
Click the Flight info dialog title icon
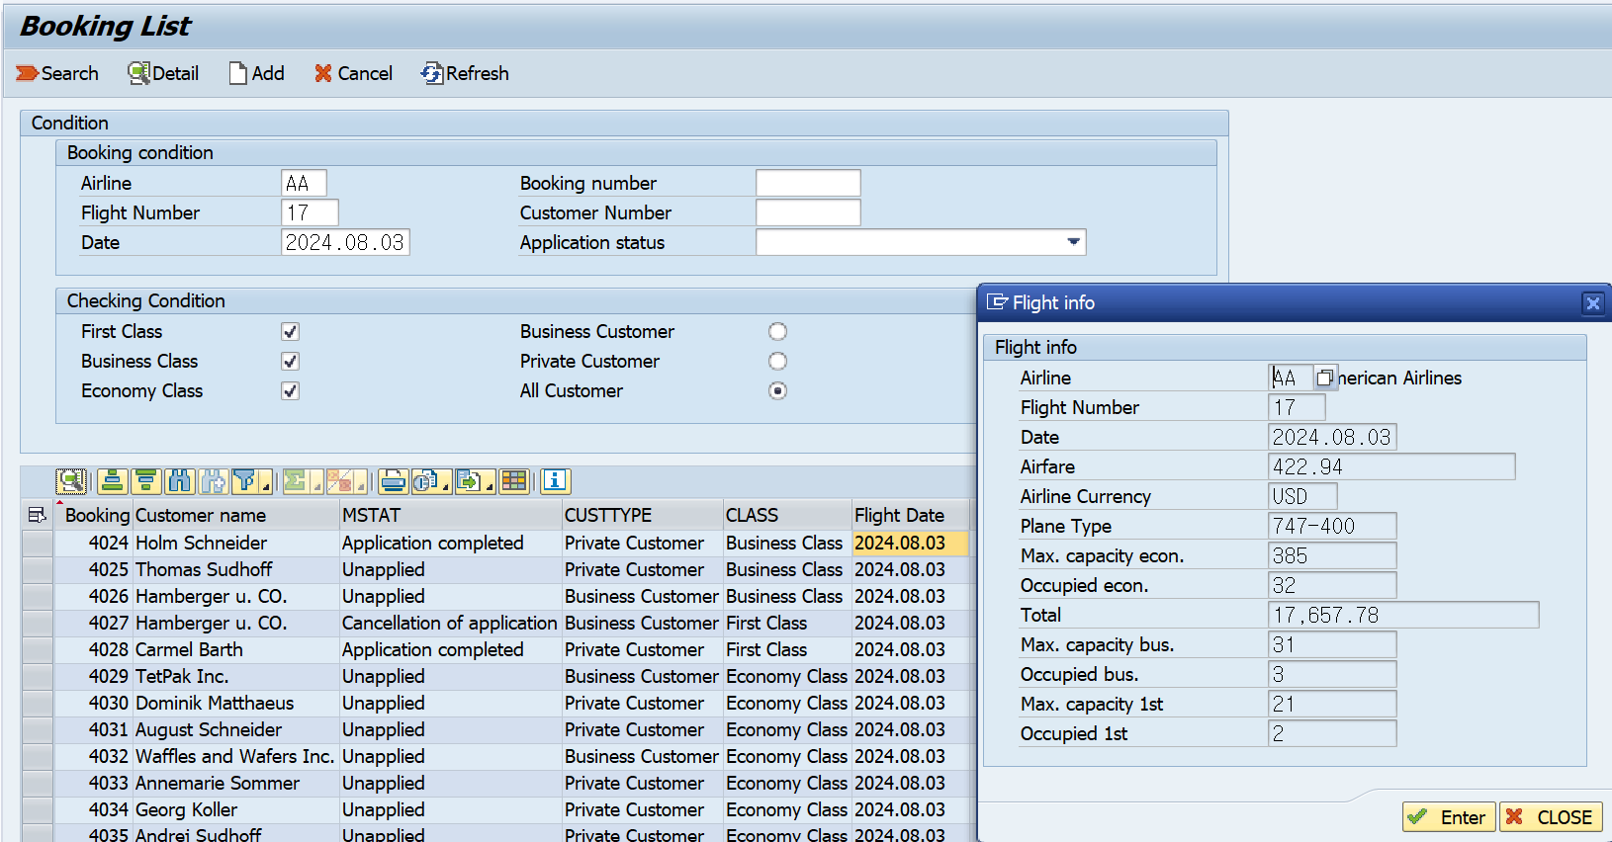point(998,302)
